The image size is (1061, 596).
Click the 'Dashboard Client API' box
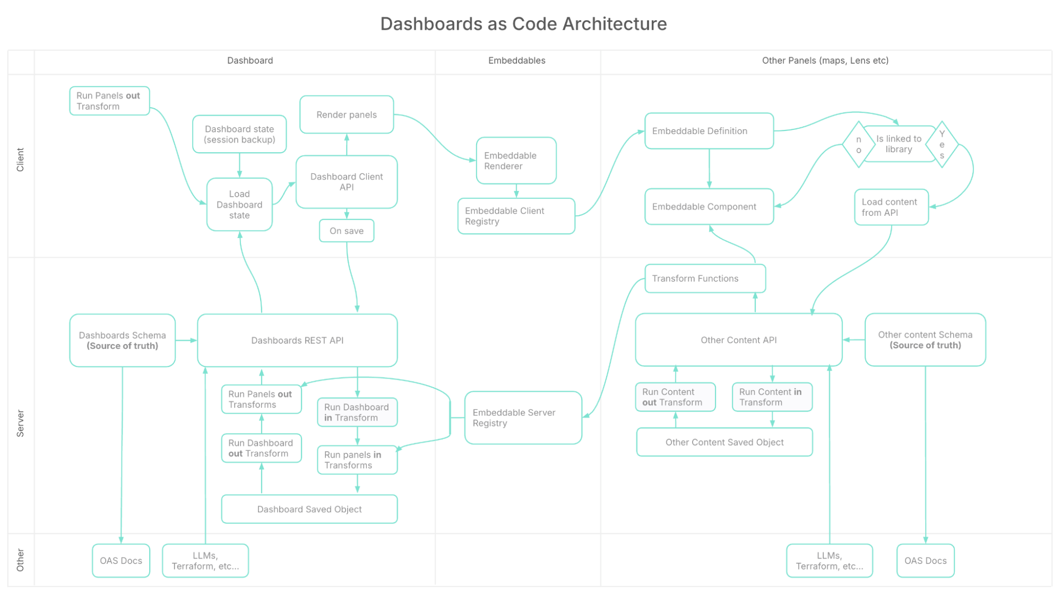pos(347,182)
